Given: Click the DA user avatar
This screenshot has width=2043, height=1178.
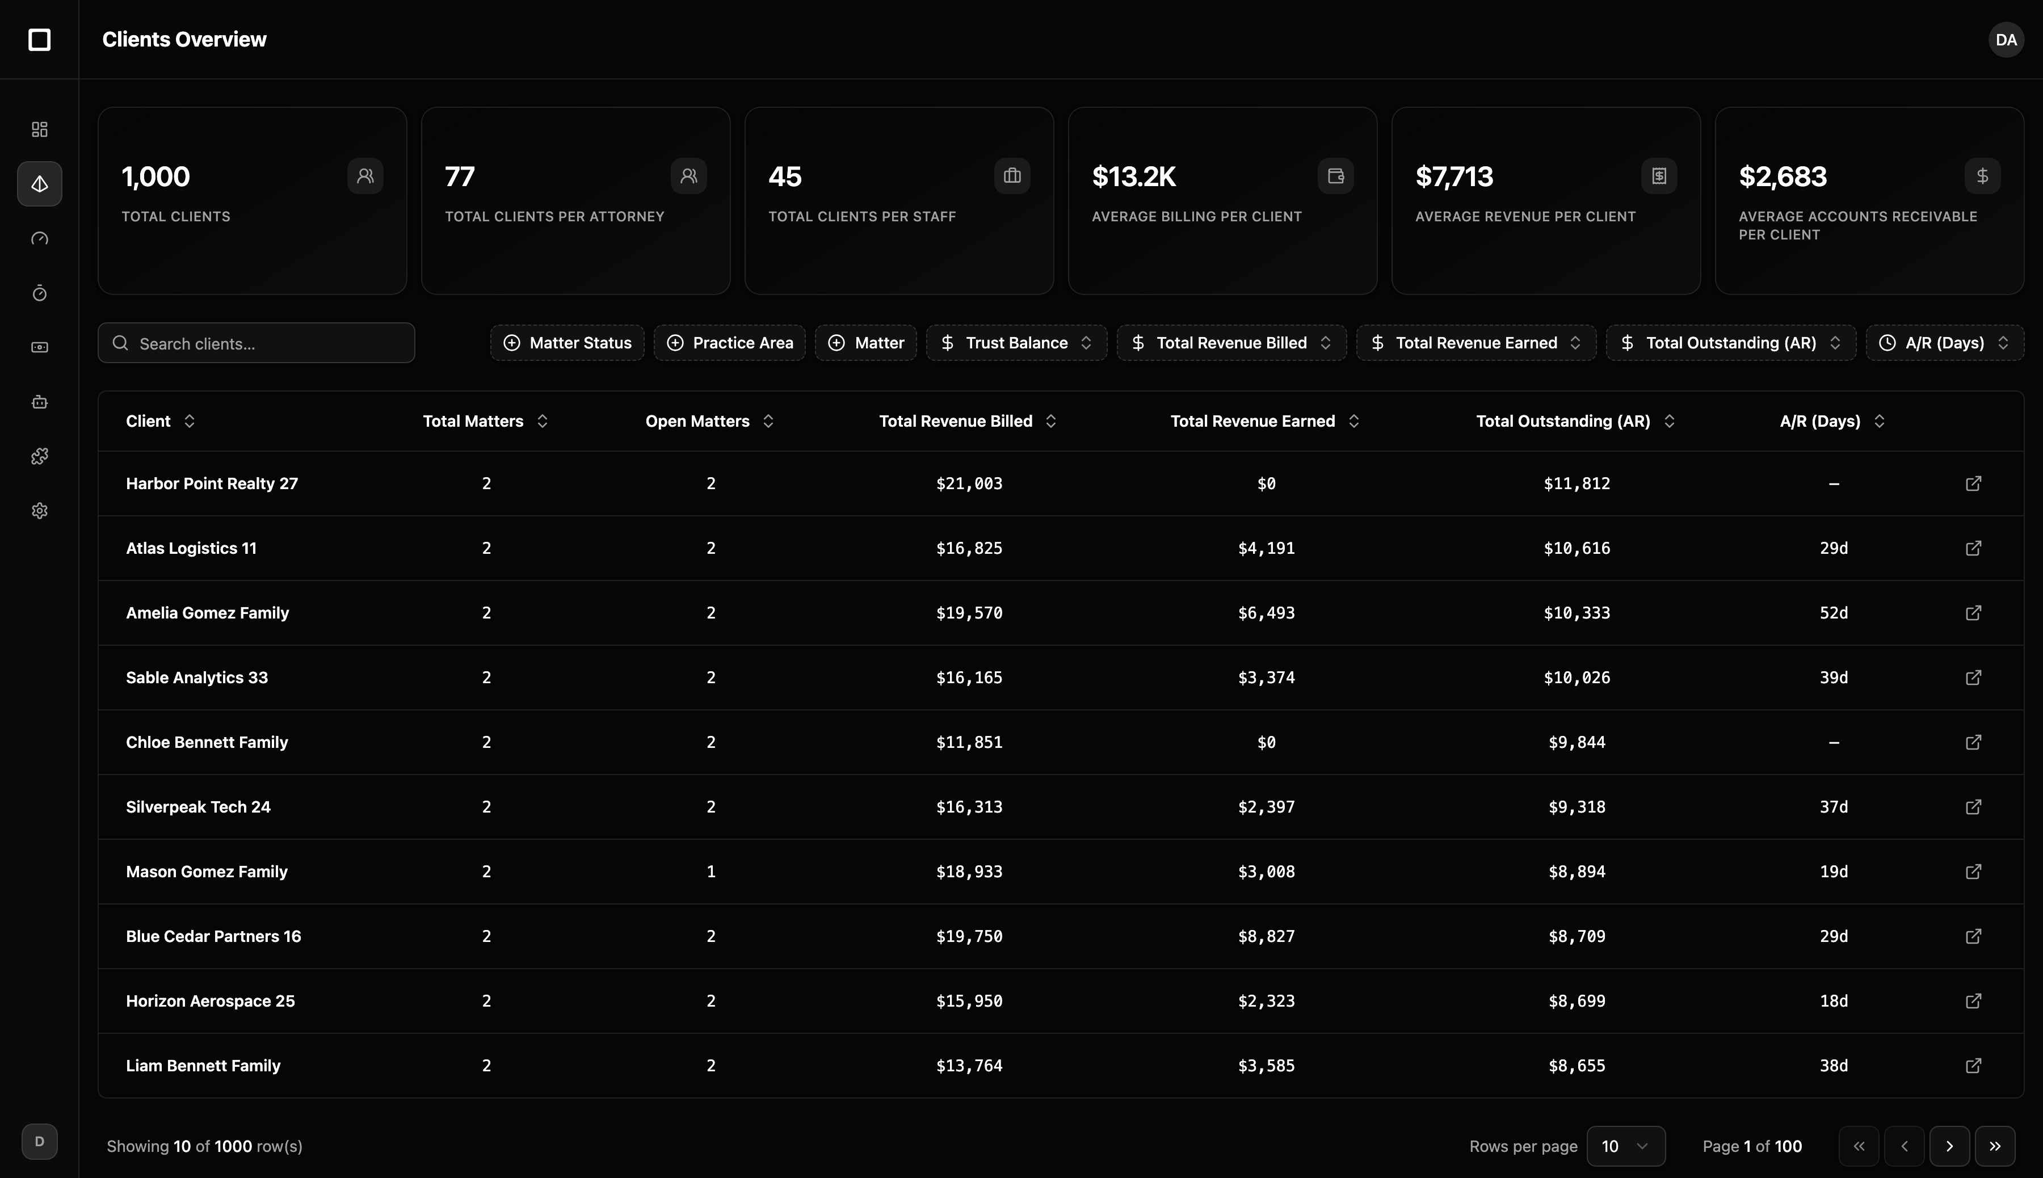Looking at the screenshot, I should click(x=2005, y=40).
